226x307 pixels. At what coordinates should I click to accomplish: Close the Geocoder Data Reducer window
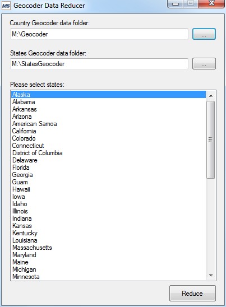coord(211,3)
